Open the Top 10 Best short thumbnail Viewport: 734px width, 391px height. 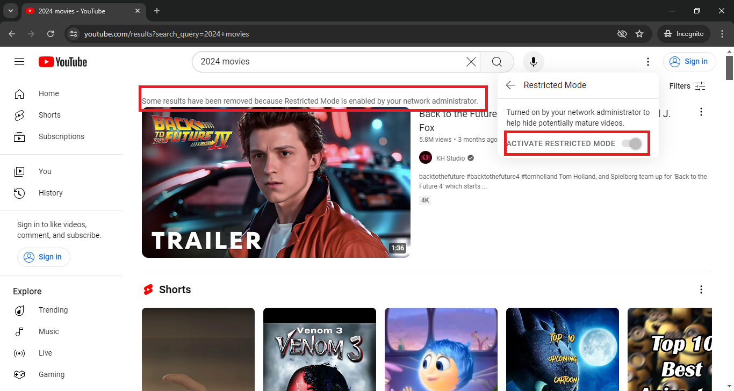[670, 349]
